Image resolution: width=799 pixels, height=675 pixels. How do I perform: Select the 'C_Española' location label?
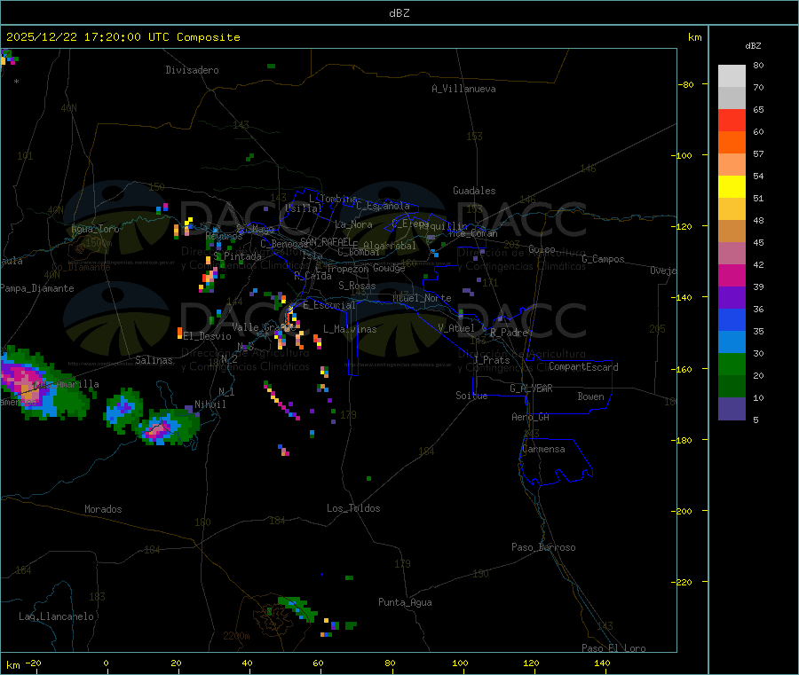[384, 206]
